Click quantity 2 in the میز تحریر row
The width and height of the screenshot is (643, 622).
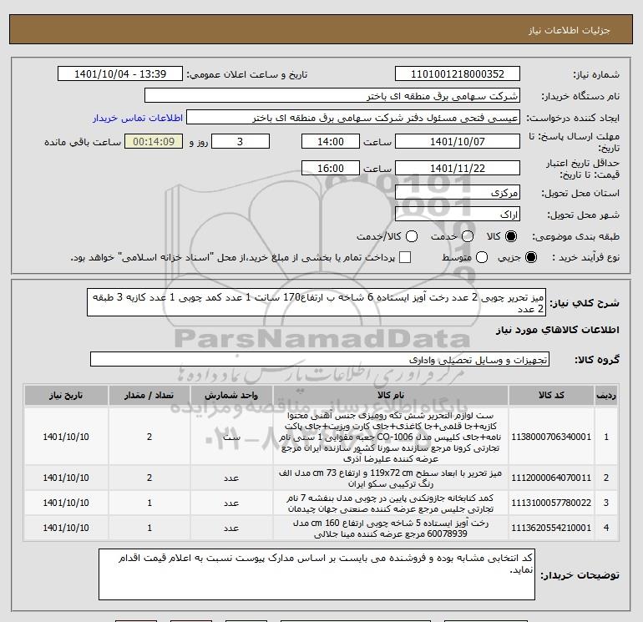point(149,478)
